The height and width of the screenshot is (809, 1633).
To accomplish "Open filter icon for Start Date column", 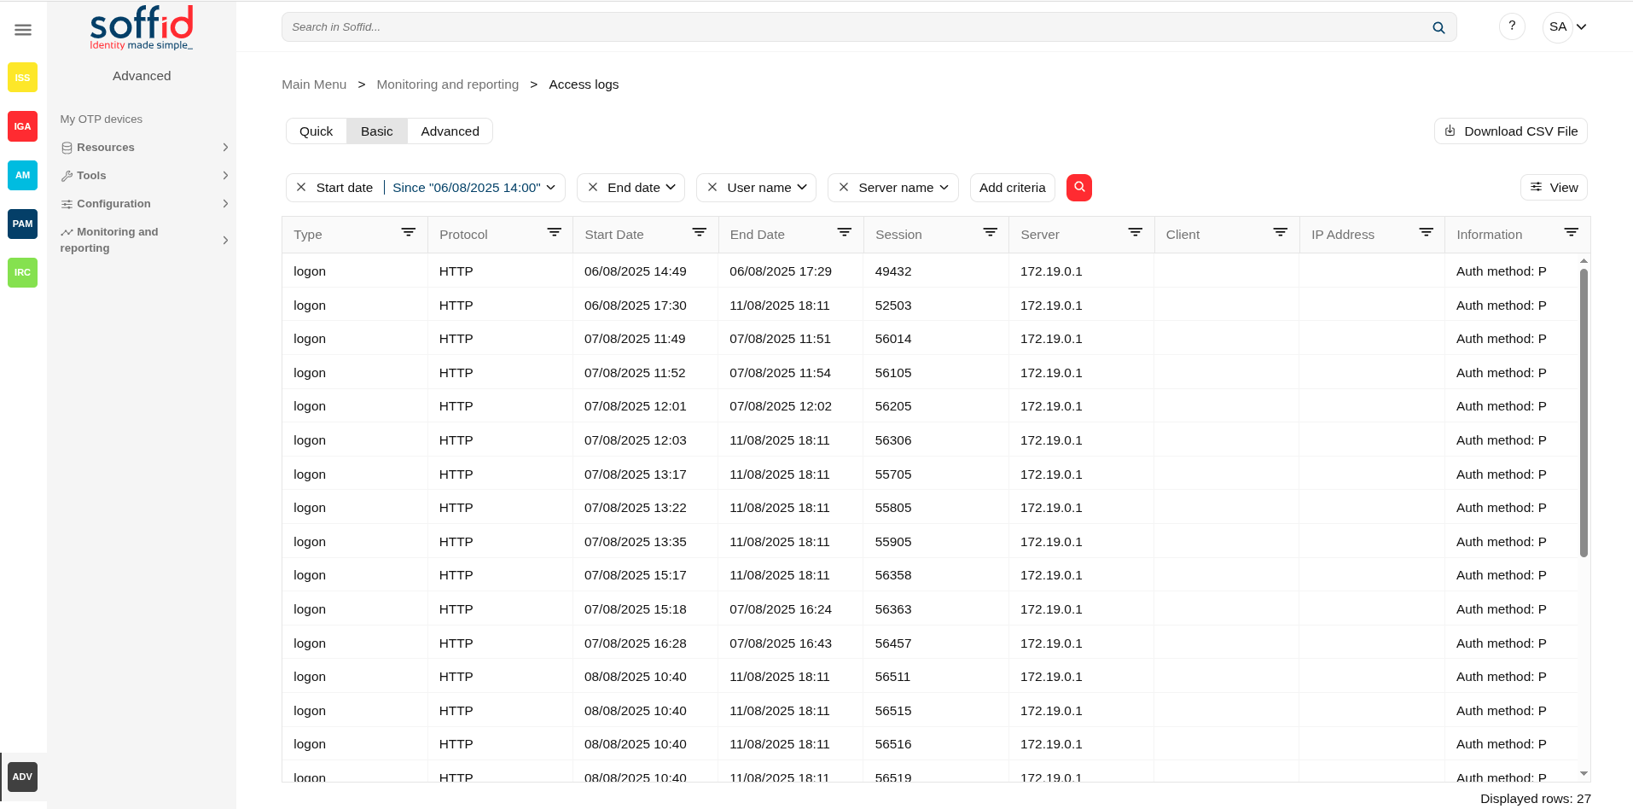I will click(x=700, y=232).
